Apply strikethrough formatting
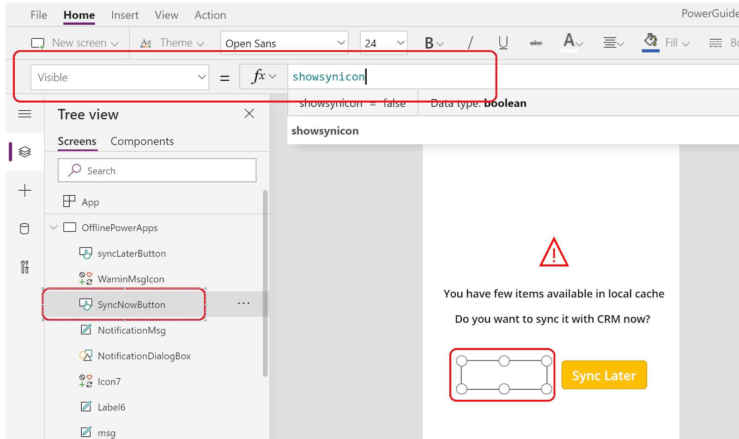This screenshot has height=439, width=739. pyautogui.click(x=536, y=42)
